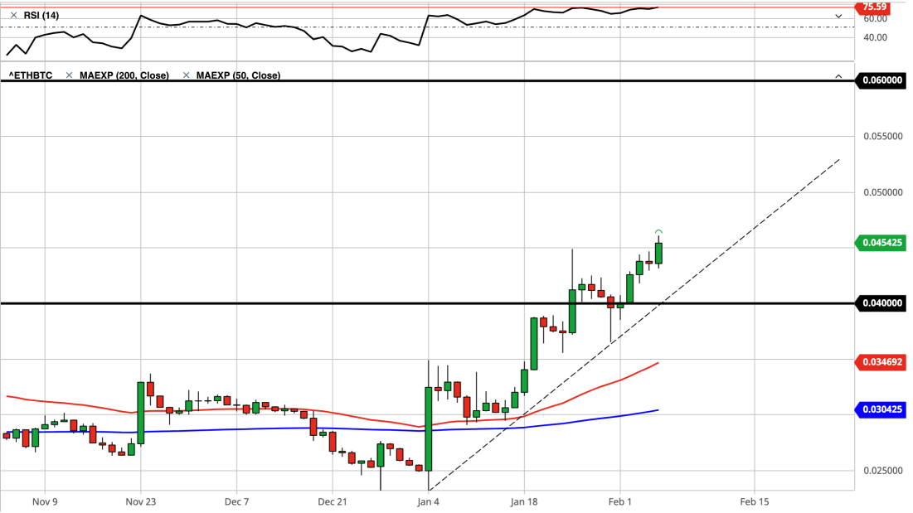The width and height of the screenshot is (913, 513).
Task: Click the green 0.045425 current price tag
Action: click(x=881, y=243)
